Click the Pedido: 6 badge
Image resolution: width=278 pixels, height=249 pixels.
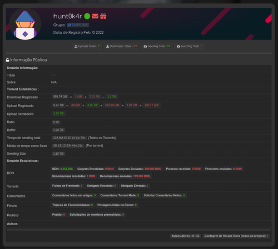58,215
